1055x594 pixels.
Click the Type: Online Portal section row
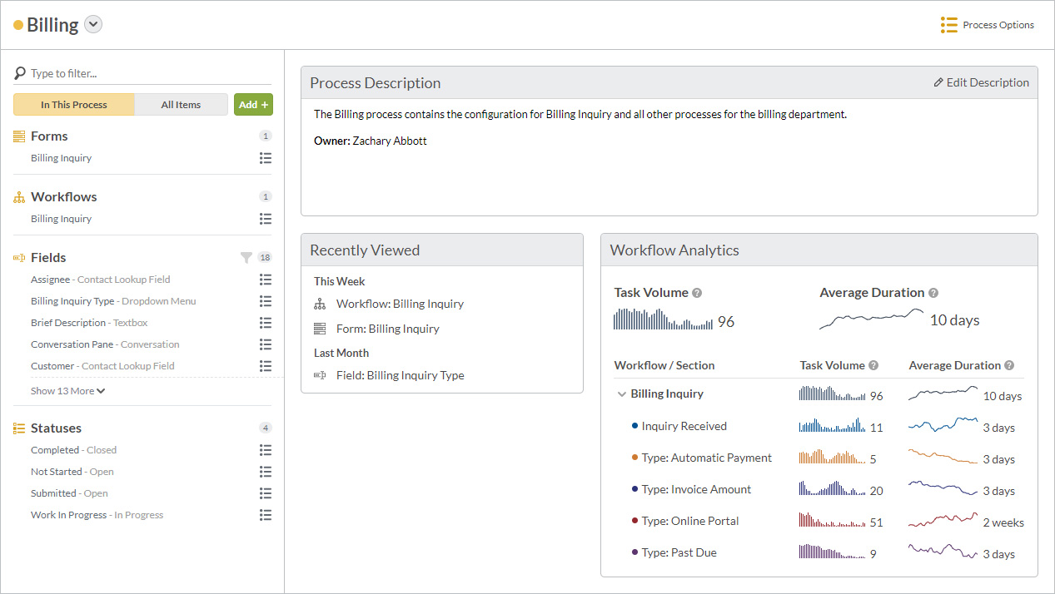tap(690, 522)
